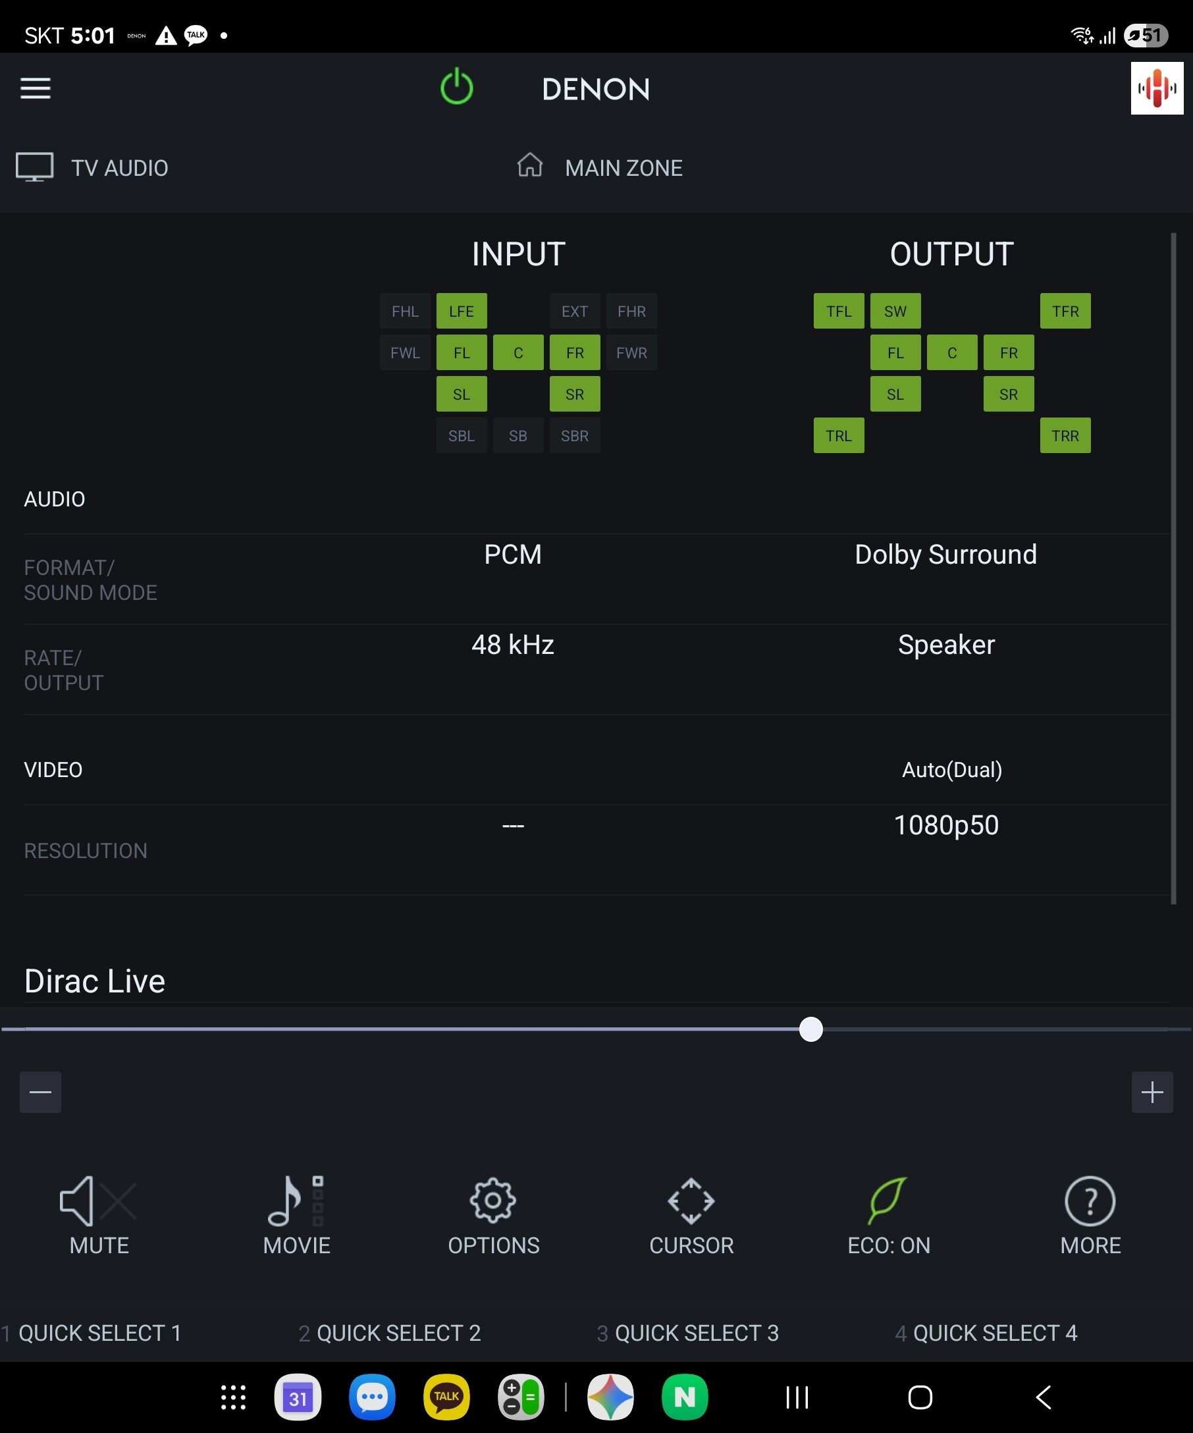Select the TRL output channel box
Screen dimensions: 1193x1433
pos(839,435)
